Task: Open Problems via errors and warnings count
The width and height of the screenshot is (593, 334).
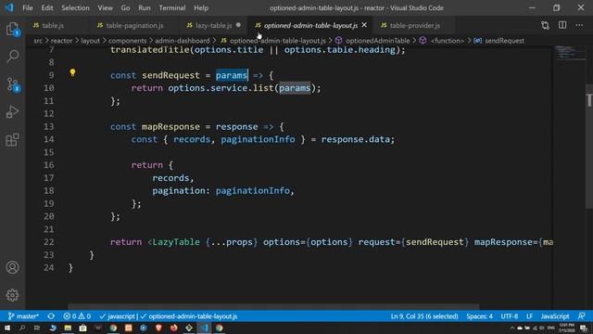Action: [x=77, y=316]
